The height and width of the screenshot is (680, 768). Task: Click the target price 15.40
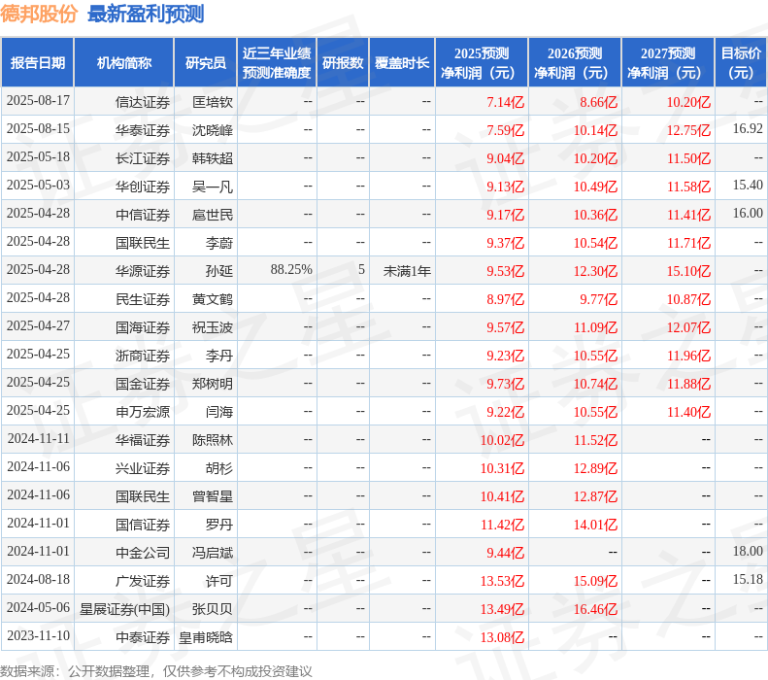coord(748,186)
